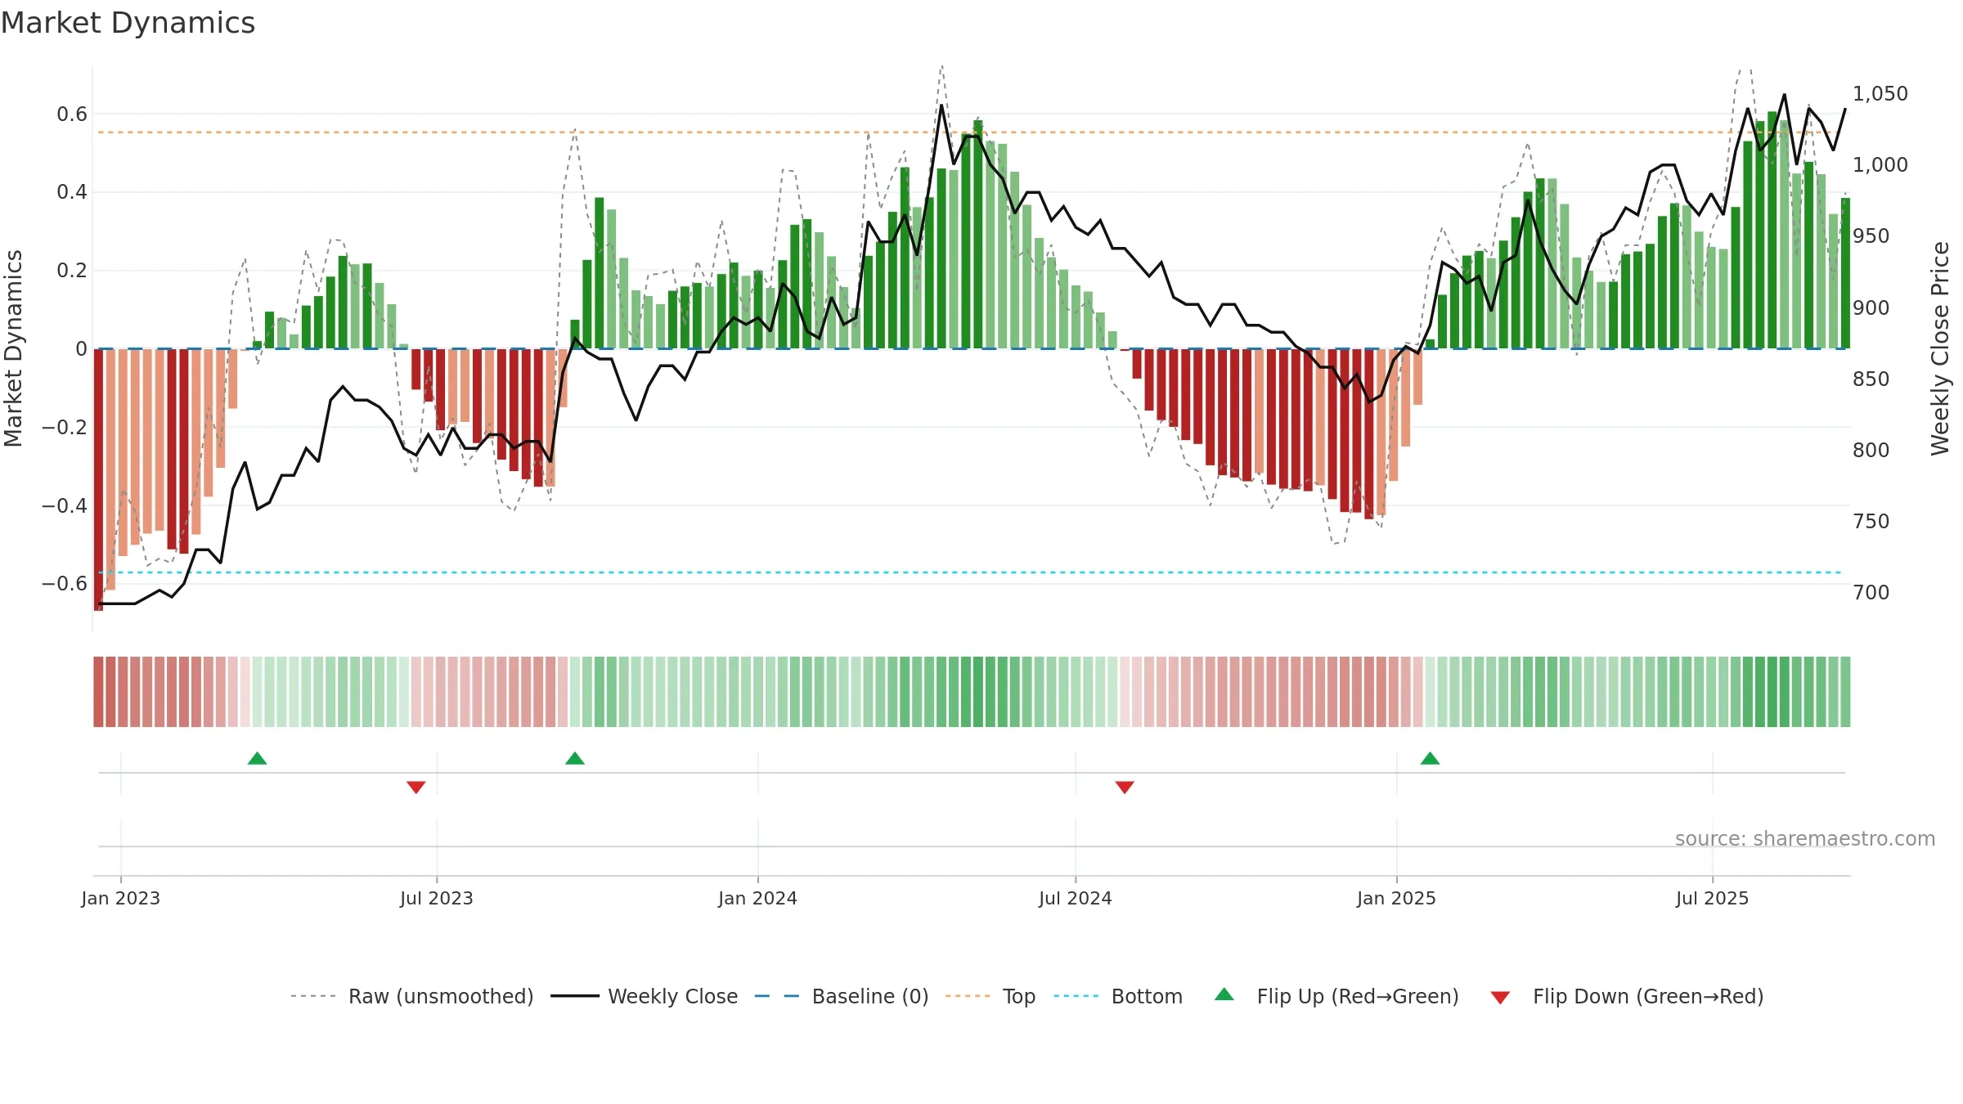Select the green flip-up marker in autumn 2023
1963x1104 pixels.
click(x=575, y=758)
